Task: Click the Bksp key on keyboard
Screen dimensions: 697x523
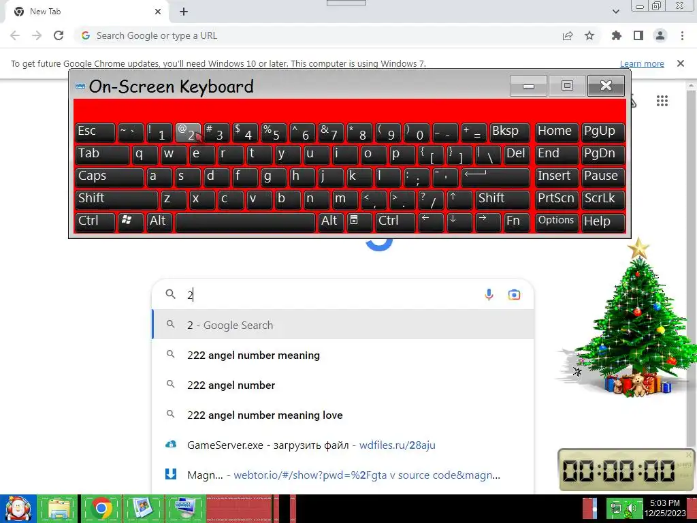Action: tap(510, 133)
